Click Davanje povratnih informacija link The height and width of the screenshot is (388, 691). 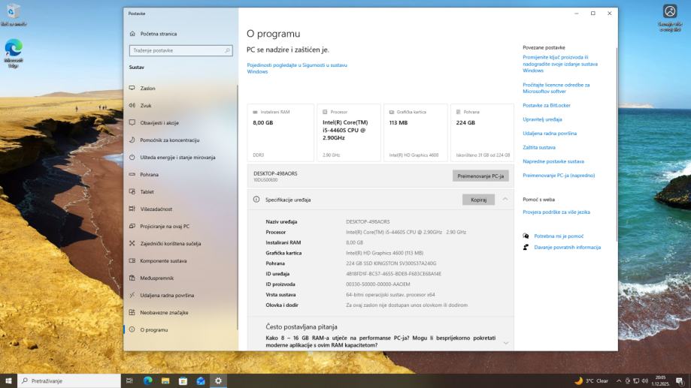567,247
